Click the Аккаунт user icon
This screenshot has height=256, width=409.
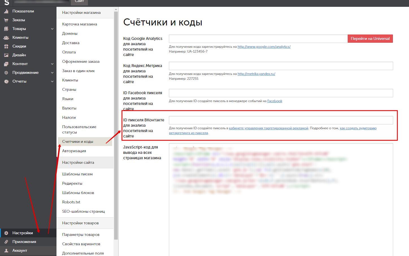point(6,251)
